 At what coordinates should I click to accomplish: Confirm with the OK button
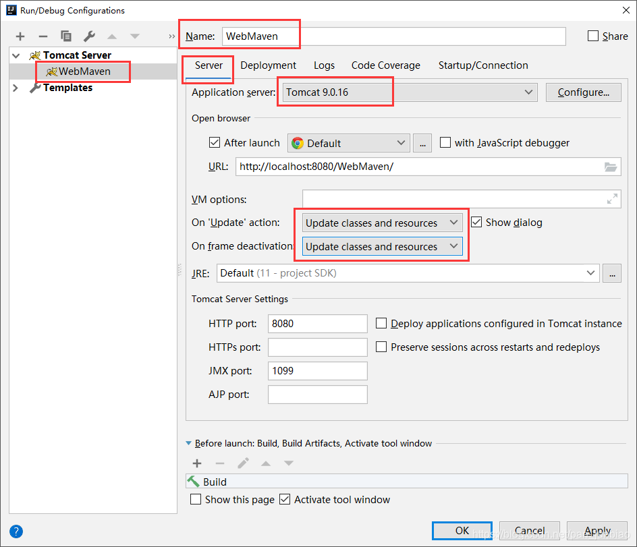(462, 531)
